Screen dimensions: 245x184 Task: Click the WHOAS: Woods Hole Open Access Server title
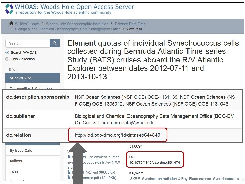point(75,7)
